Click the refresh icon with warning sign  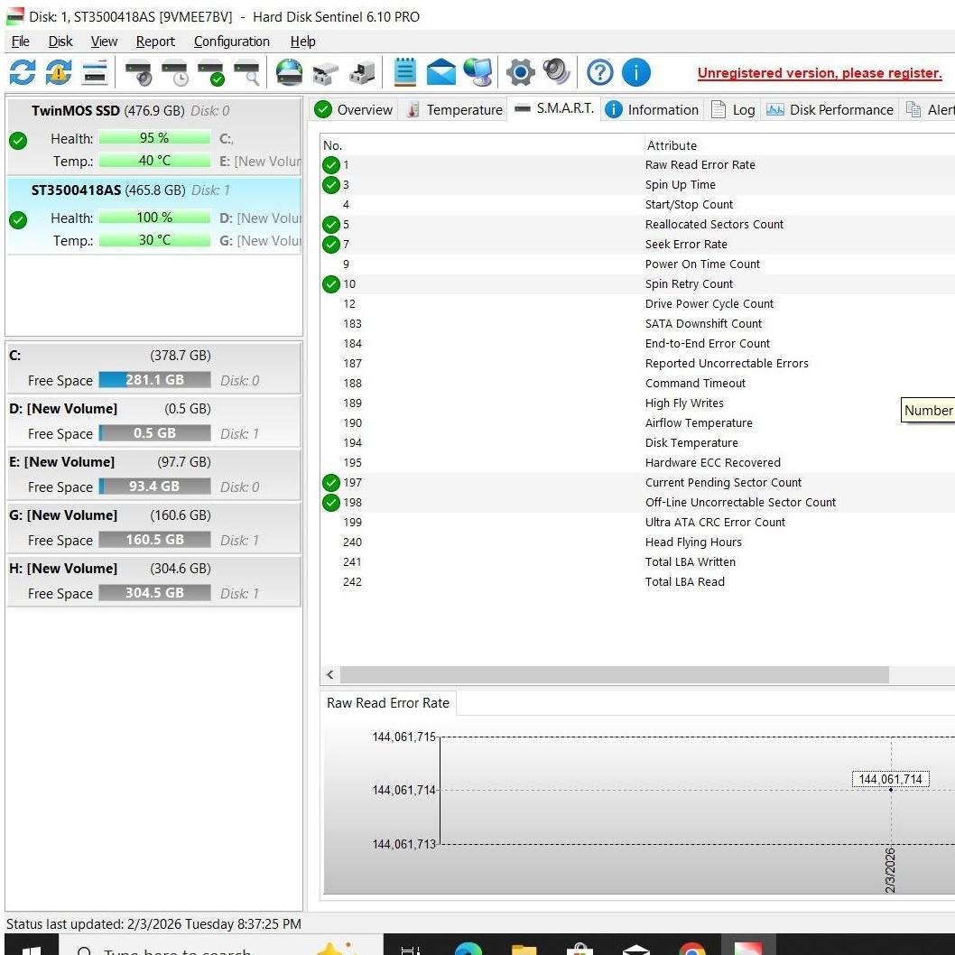(59, 72)
